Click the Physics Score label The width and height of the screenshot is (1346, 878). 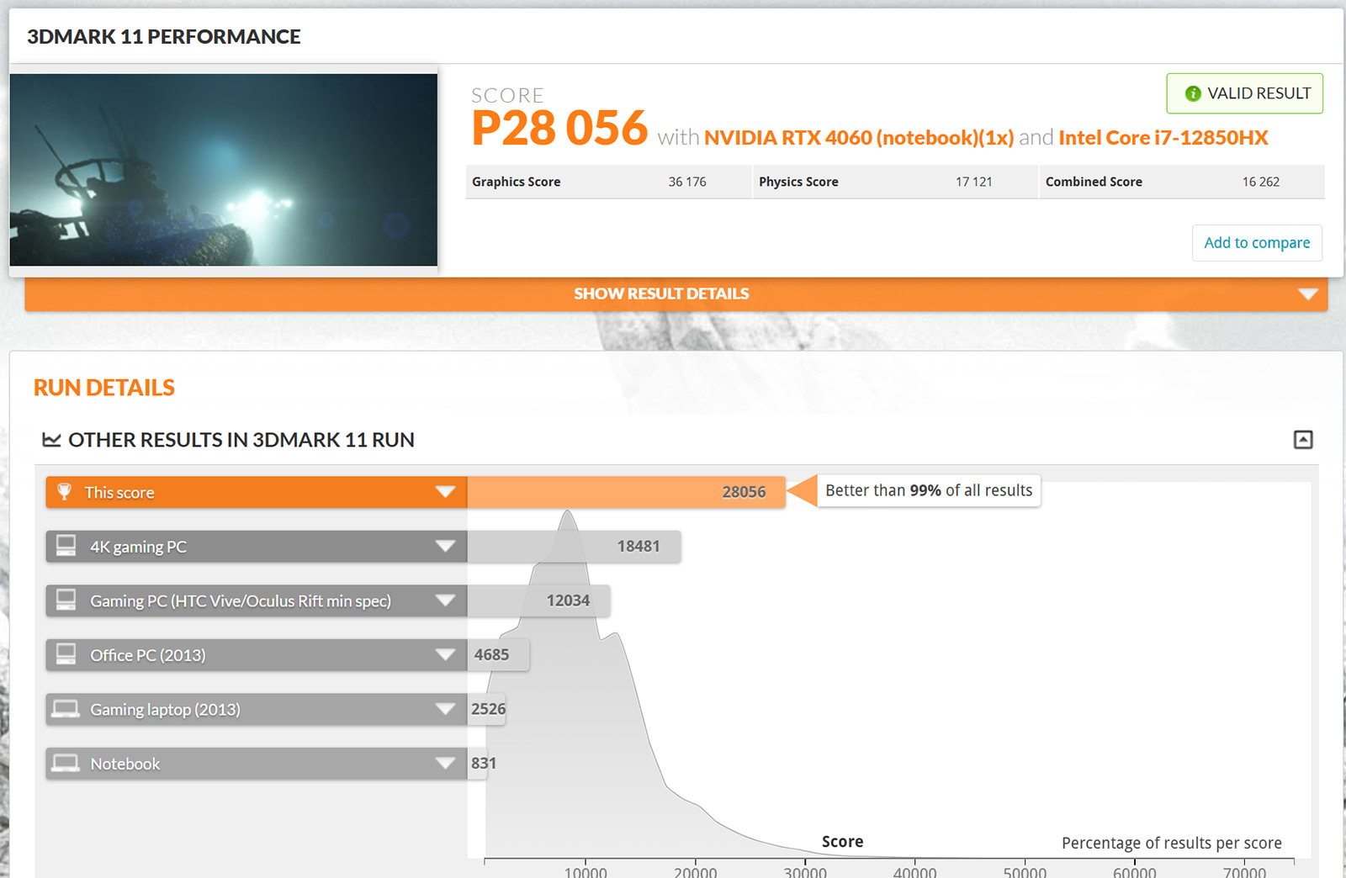click(x=798, y=182)
